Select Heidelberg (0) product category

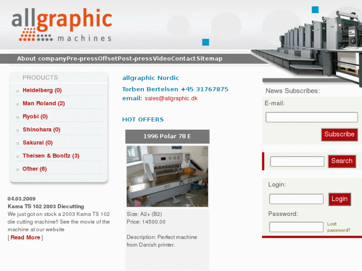point(42,90)
